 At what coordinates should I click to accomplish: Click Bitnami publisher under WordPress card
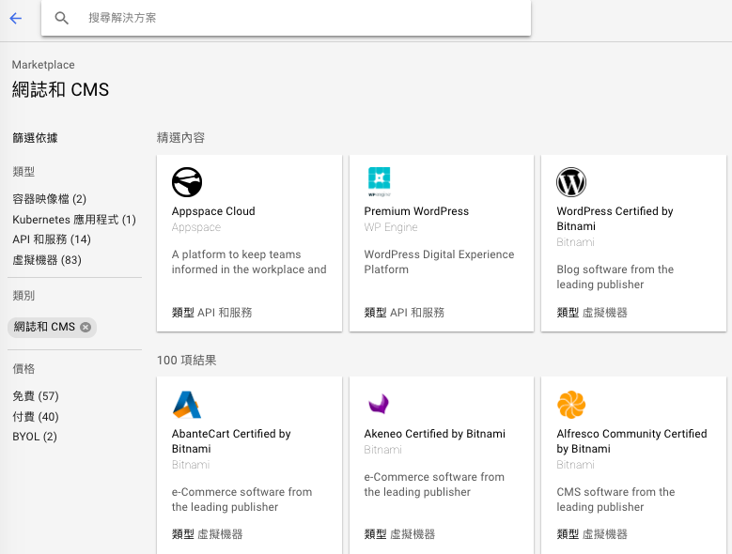pos(575,242)
